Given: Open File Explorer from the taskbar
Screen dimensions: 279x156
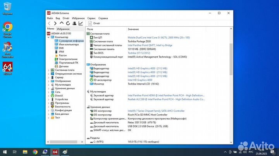Looking at the screenshot, I should tap(25, 152).
